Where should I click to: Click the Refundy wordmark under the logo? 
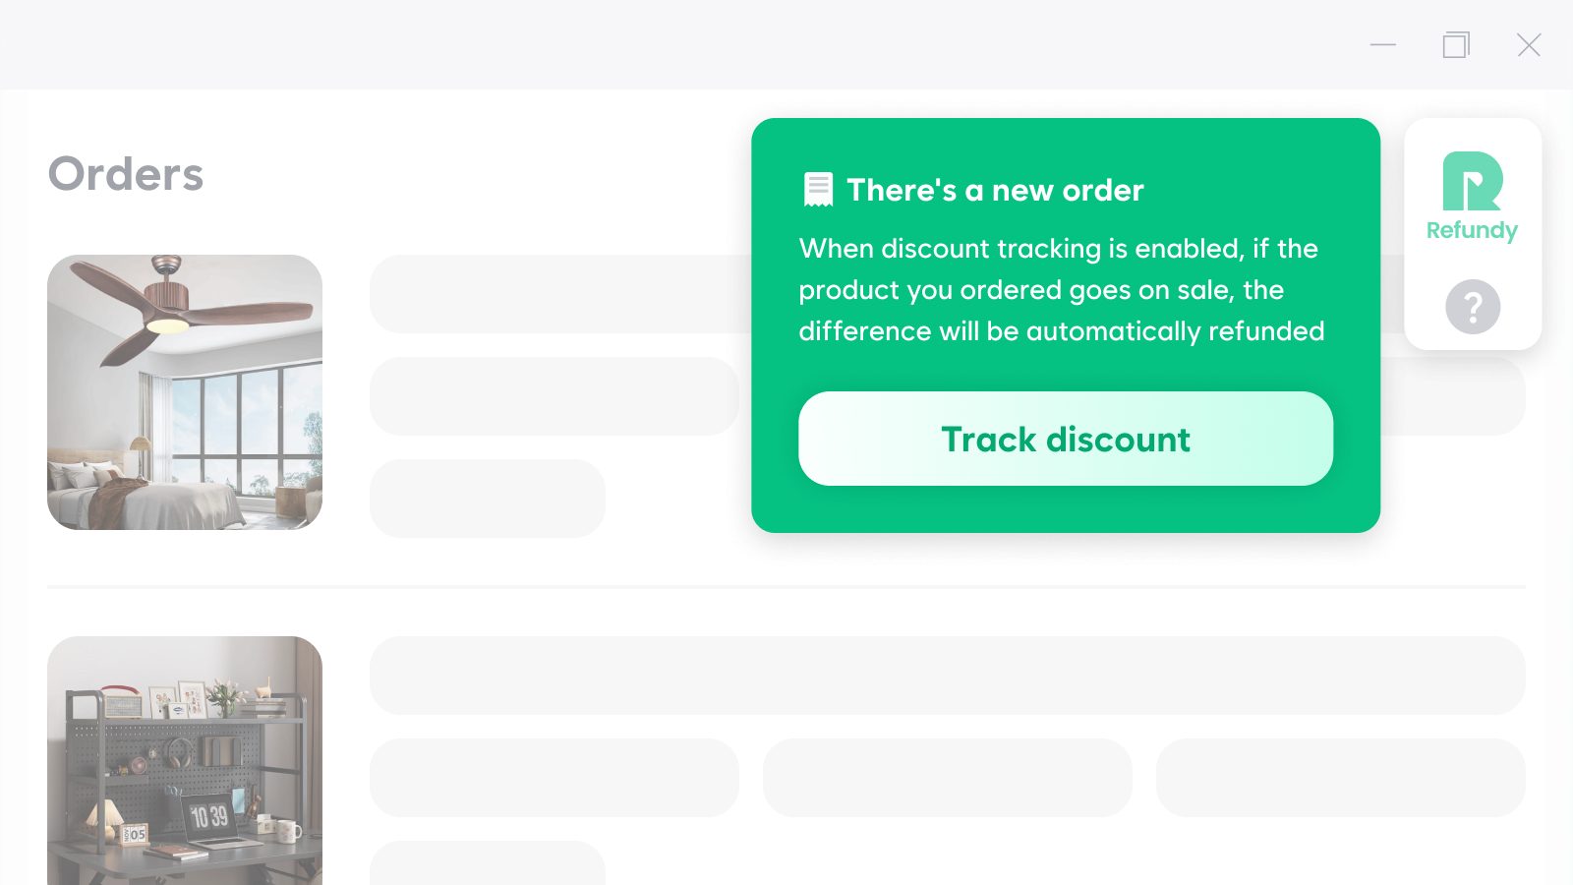pyautogui.click(x=1472, y=232)
